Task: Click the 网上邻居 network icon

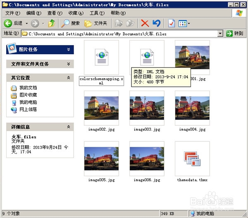Action: [x=14, y=110]
